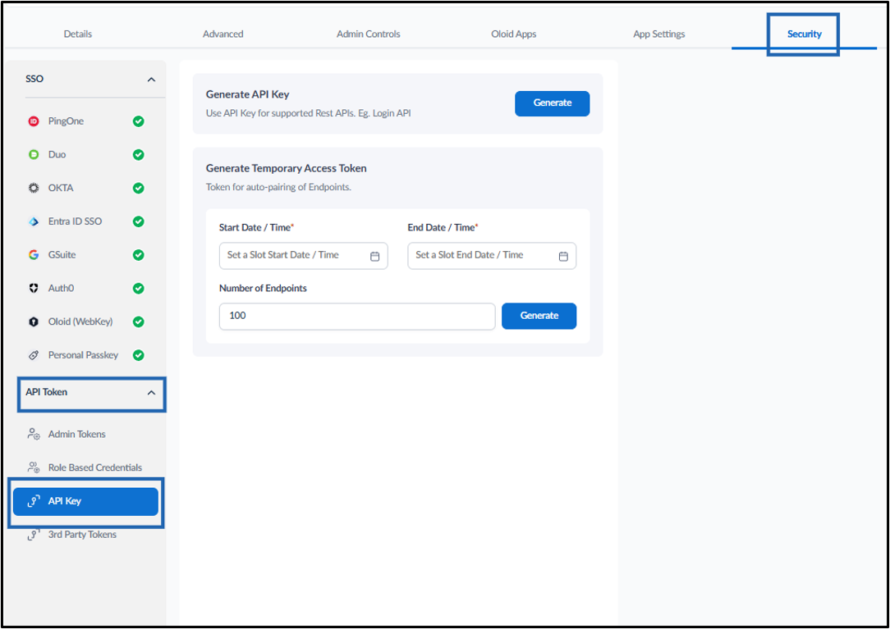The width and height of the screenshot is (890, 629).
Task: Open 3rd Party Tokens in sidebar
Action: tap(85, 535)
